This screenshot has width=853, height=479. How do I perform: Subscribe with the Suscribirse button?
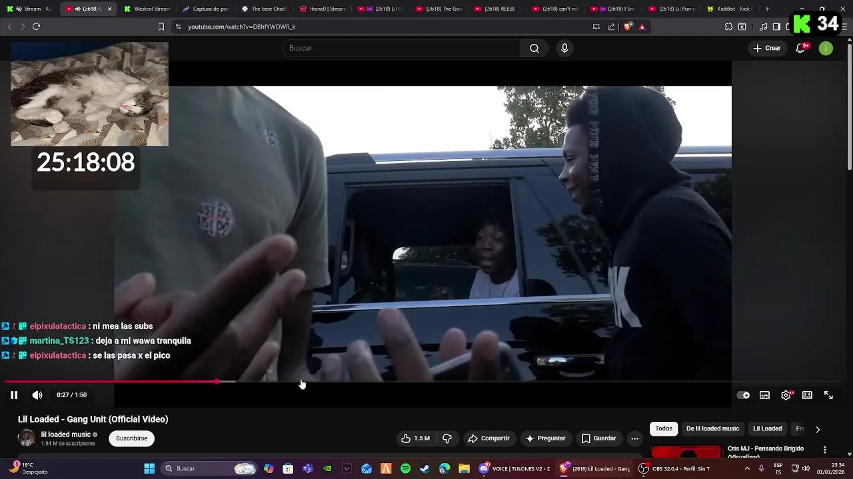coord(132,438)
